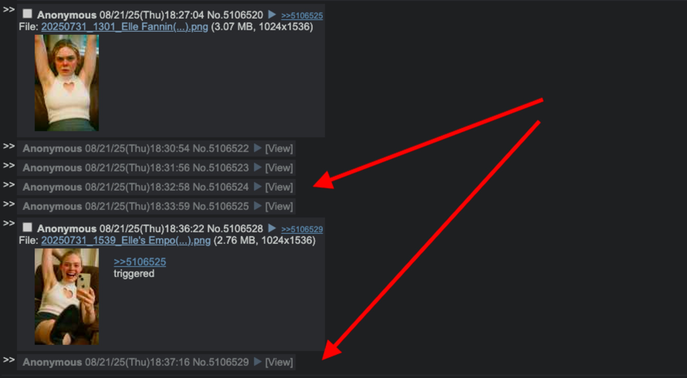Open file link 20250731_1539_Elle's Empo(...).png
Image resolution: width=687 pixels, height=378 pixels.
click(126, 241)
